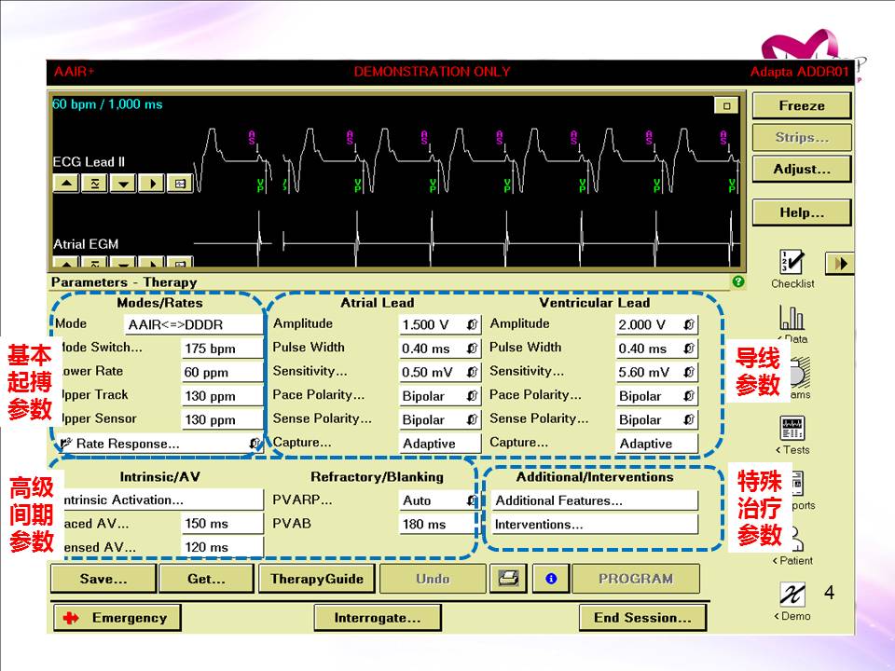895x671 pixels.
Task: Open the Ventricular Amplitude 2.000 V field
Action: click(657, 324)
